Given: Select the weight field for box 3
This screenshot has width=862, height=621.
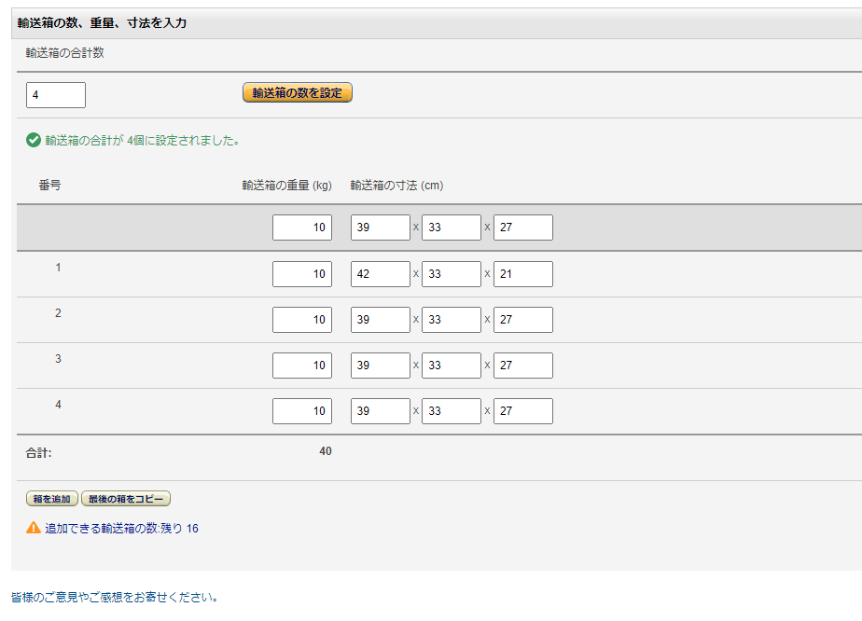Looking at the screenshot, I should point(302,366).
